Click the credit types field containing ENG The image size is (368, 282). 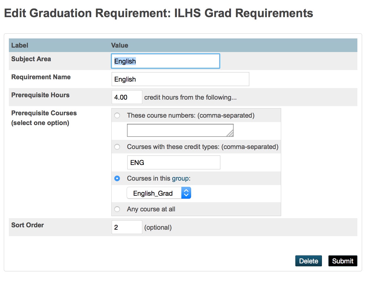pyautogui.click(x=173, y=163)
